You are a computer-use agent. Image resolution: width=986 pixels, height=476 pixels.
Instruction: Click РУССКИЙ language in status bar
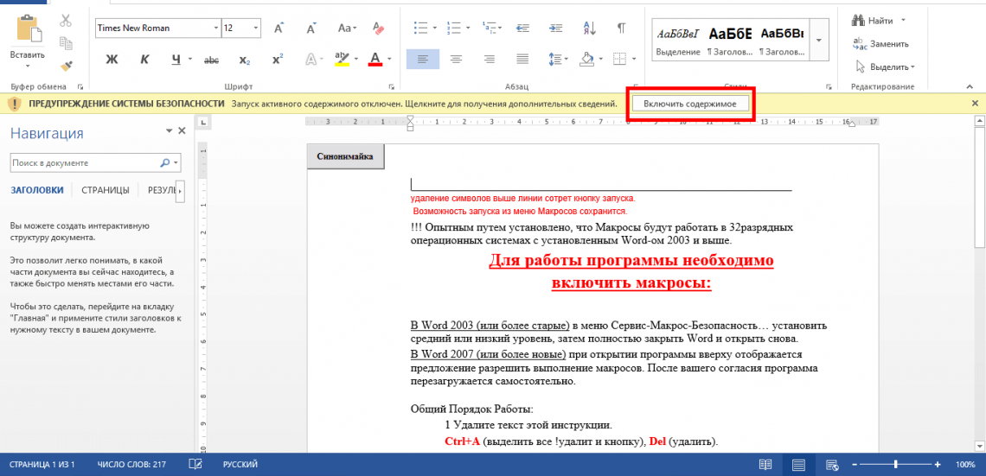[x=240, y=465]
